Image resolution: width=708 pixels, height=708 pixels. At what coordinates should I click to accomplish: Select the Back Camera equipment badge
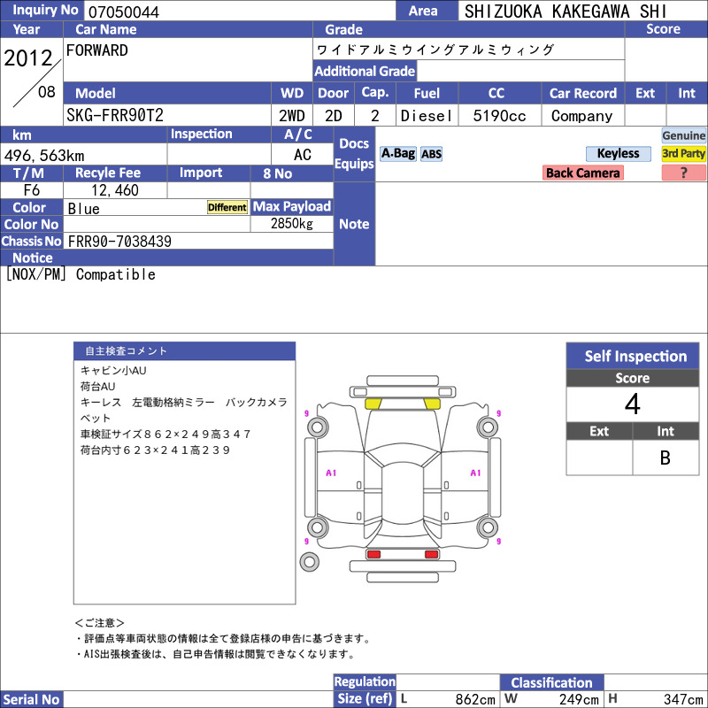583,173
